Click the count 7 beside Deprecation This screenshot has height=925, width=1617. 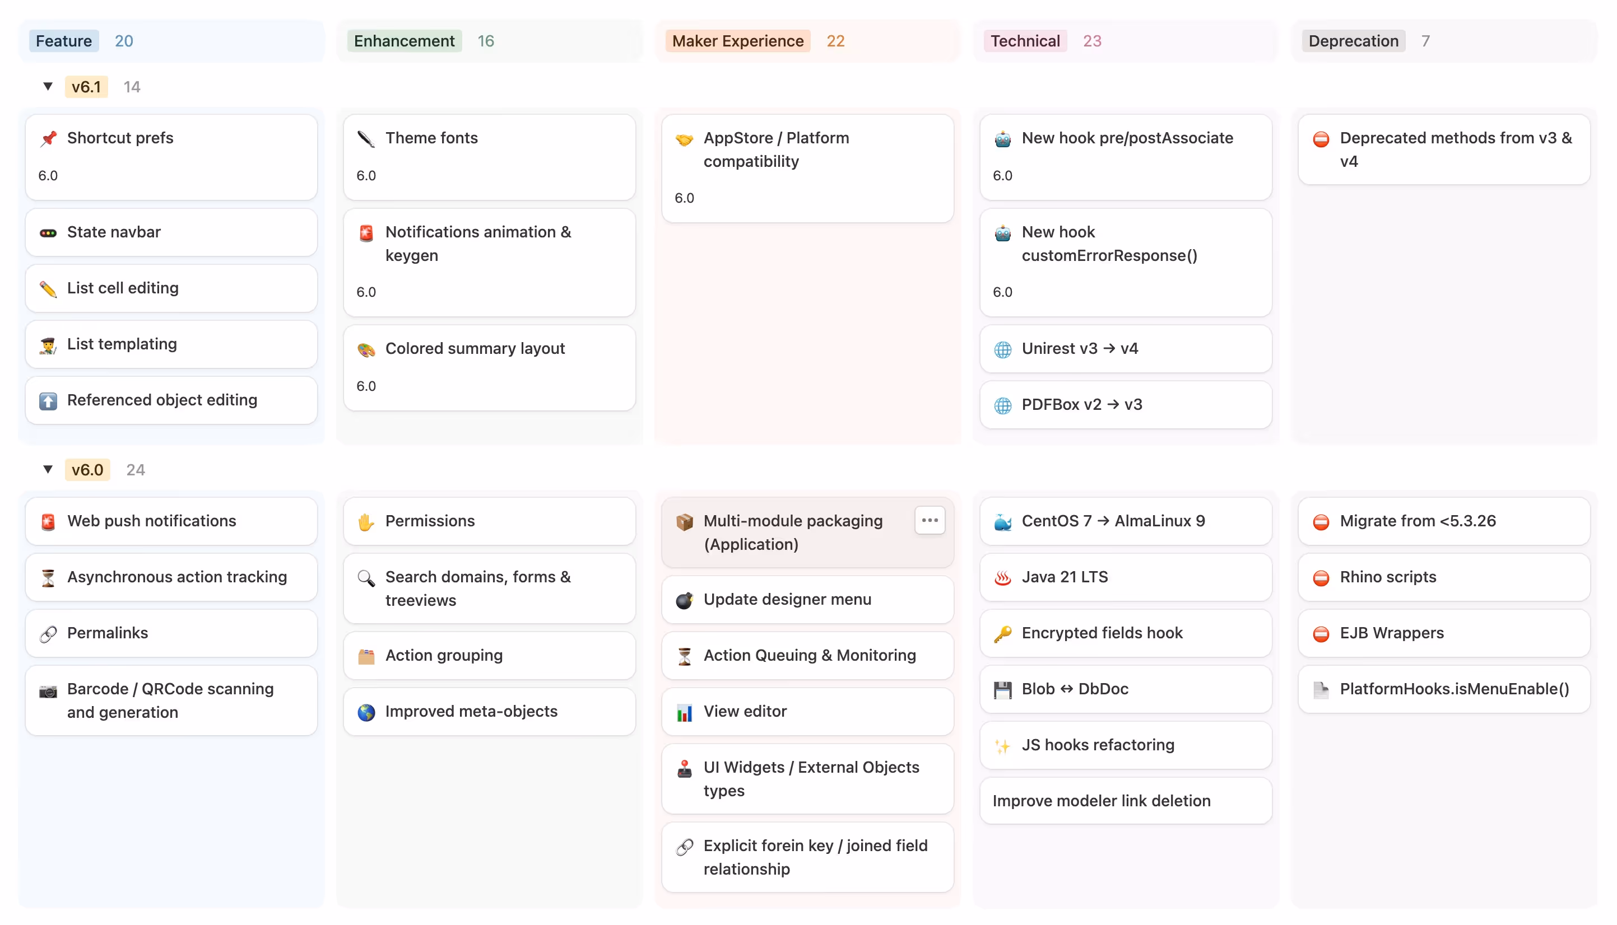(x=1426, y=41)
